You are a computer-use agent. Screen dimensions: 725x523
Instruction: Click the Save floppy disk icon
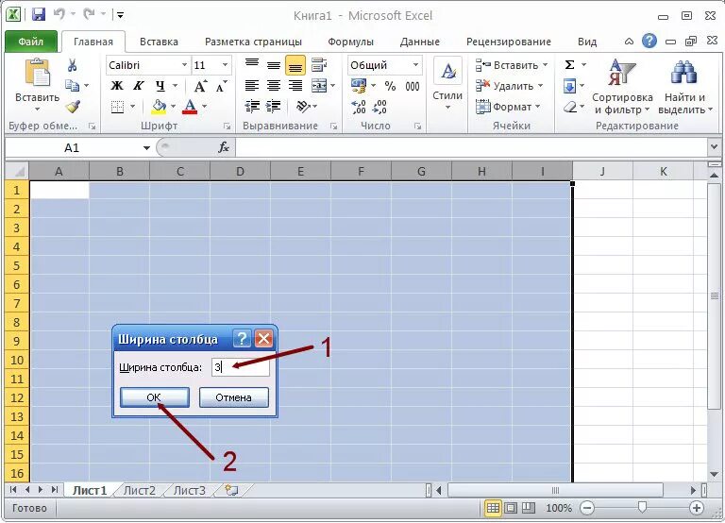(39, 15)
